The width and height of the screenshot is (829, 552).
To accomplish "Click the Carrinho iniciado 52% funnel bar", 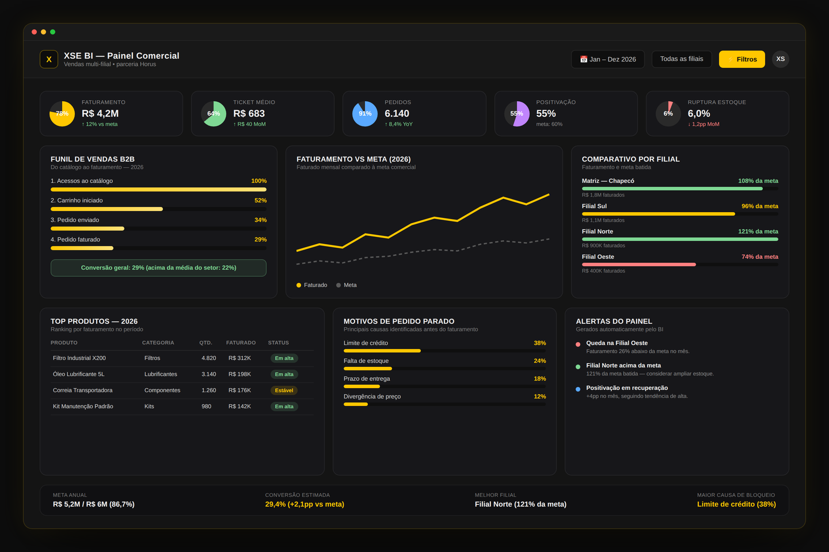I will point(107,209).
